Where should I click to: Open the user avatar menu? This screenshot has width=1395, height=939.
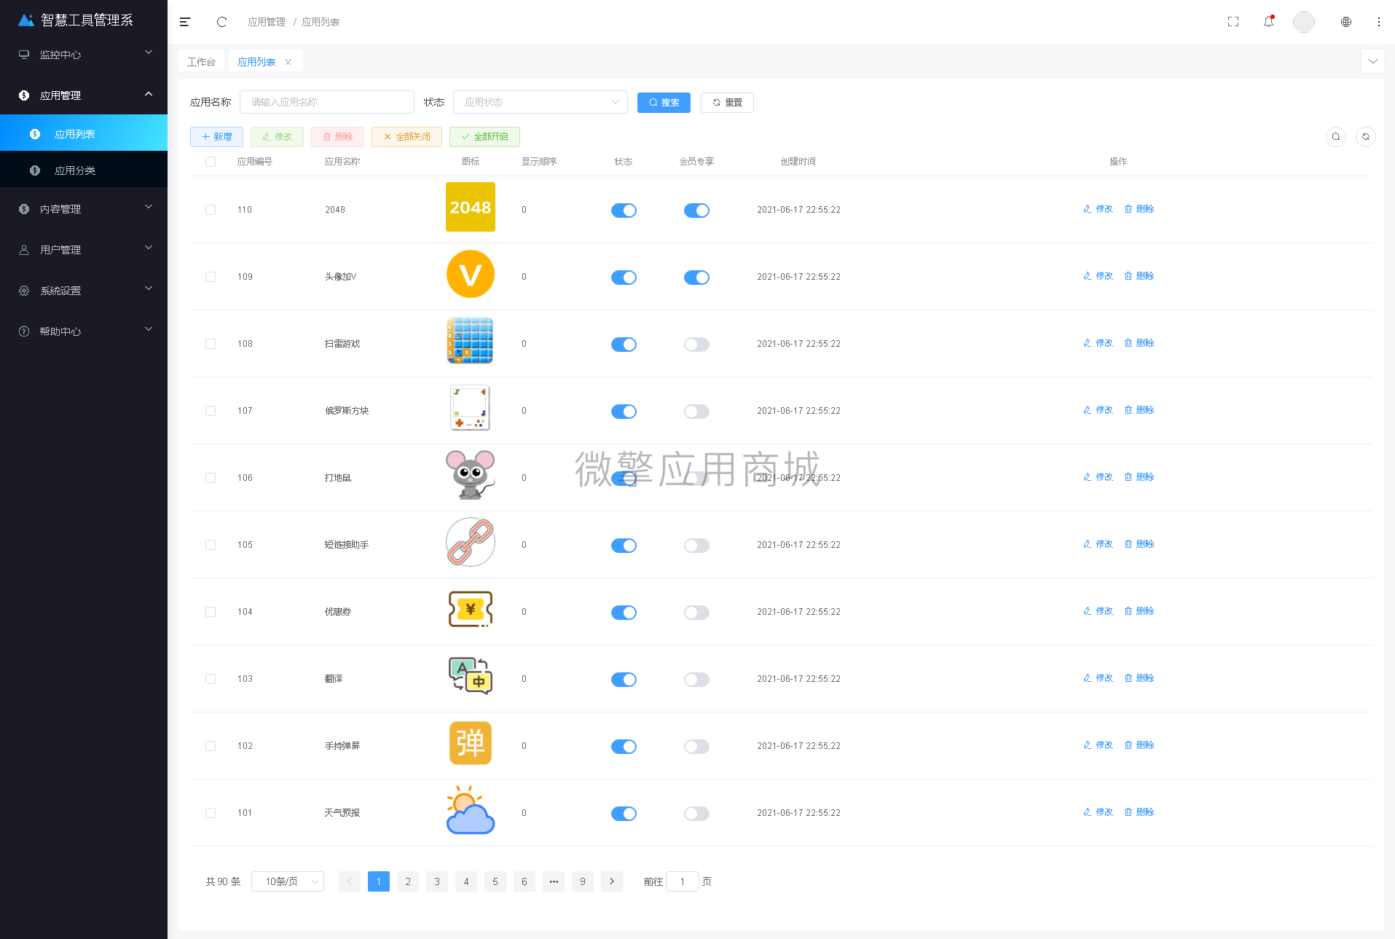click(x=1304, y=22)
